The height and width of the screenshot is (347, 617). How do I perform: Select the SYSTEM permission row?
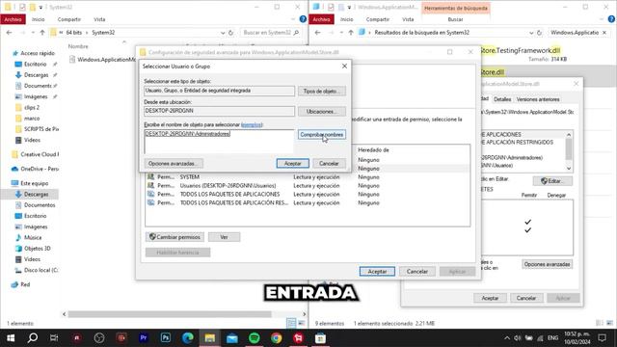[308, 177]
